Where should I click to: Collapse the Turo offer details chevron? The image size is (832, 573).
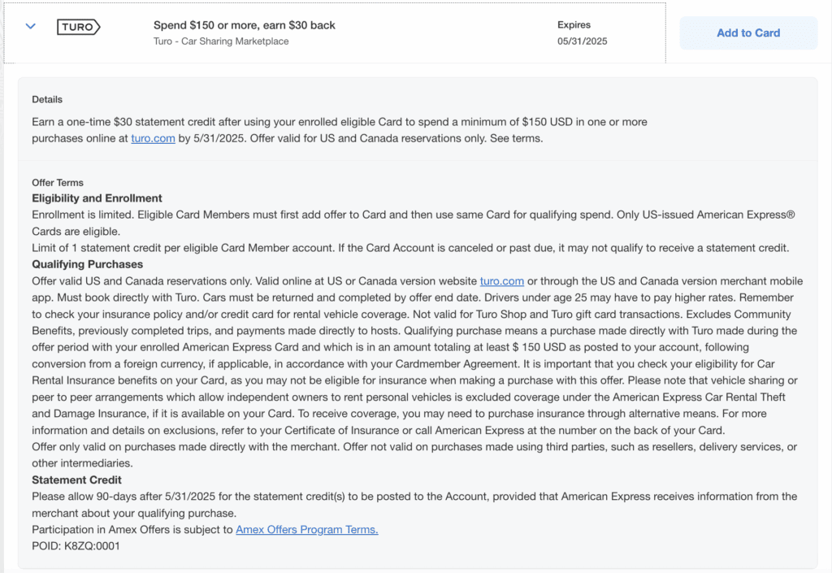pos(31,26)
